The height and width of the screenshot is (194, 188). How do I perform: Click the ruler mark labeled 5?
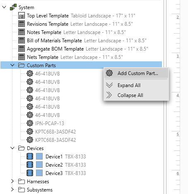pos(178,134)
